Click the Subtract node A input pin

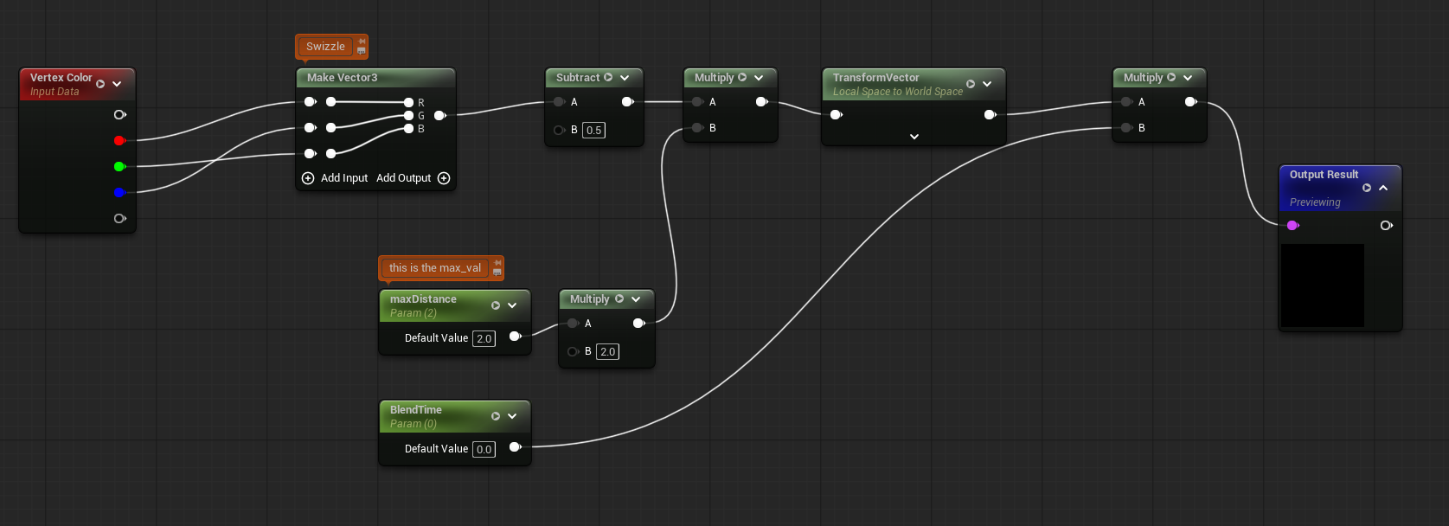(x=559, y=102)
